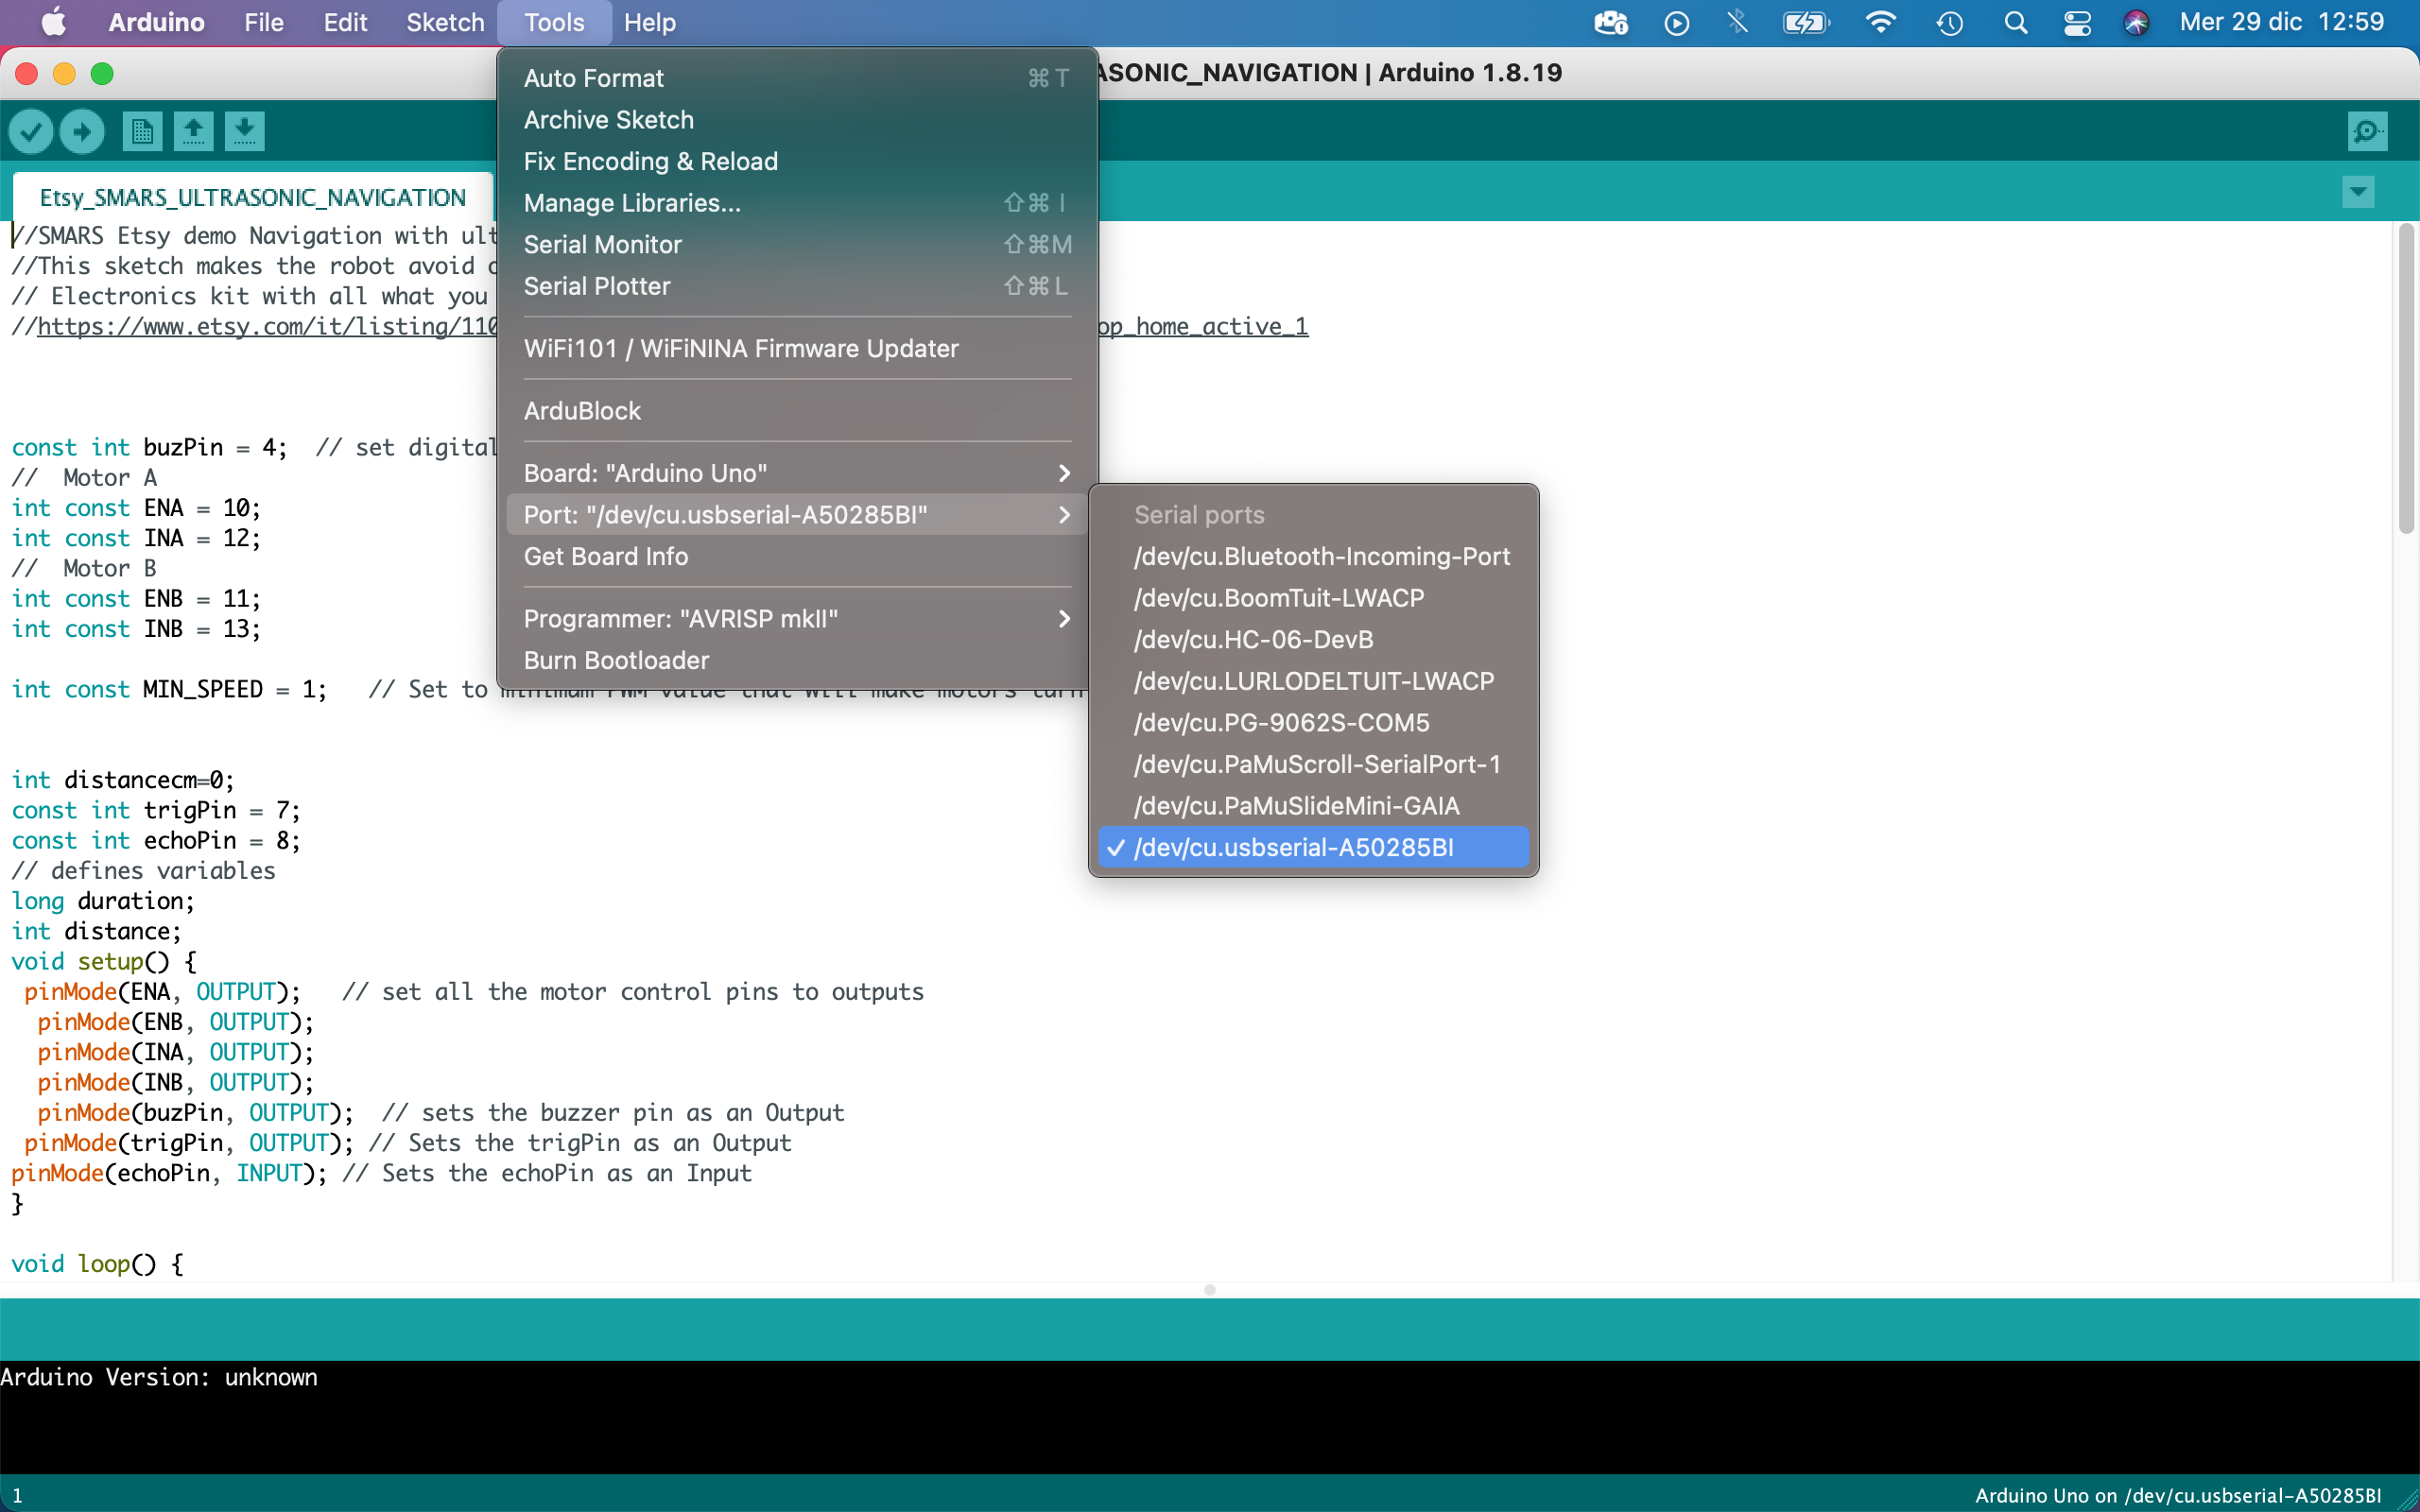Open the Apple menu
2420x1512 pixels.
(54, 22)
